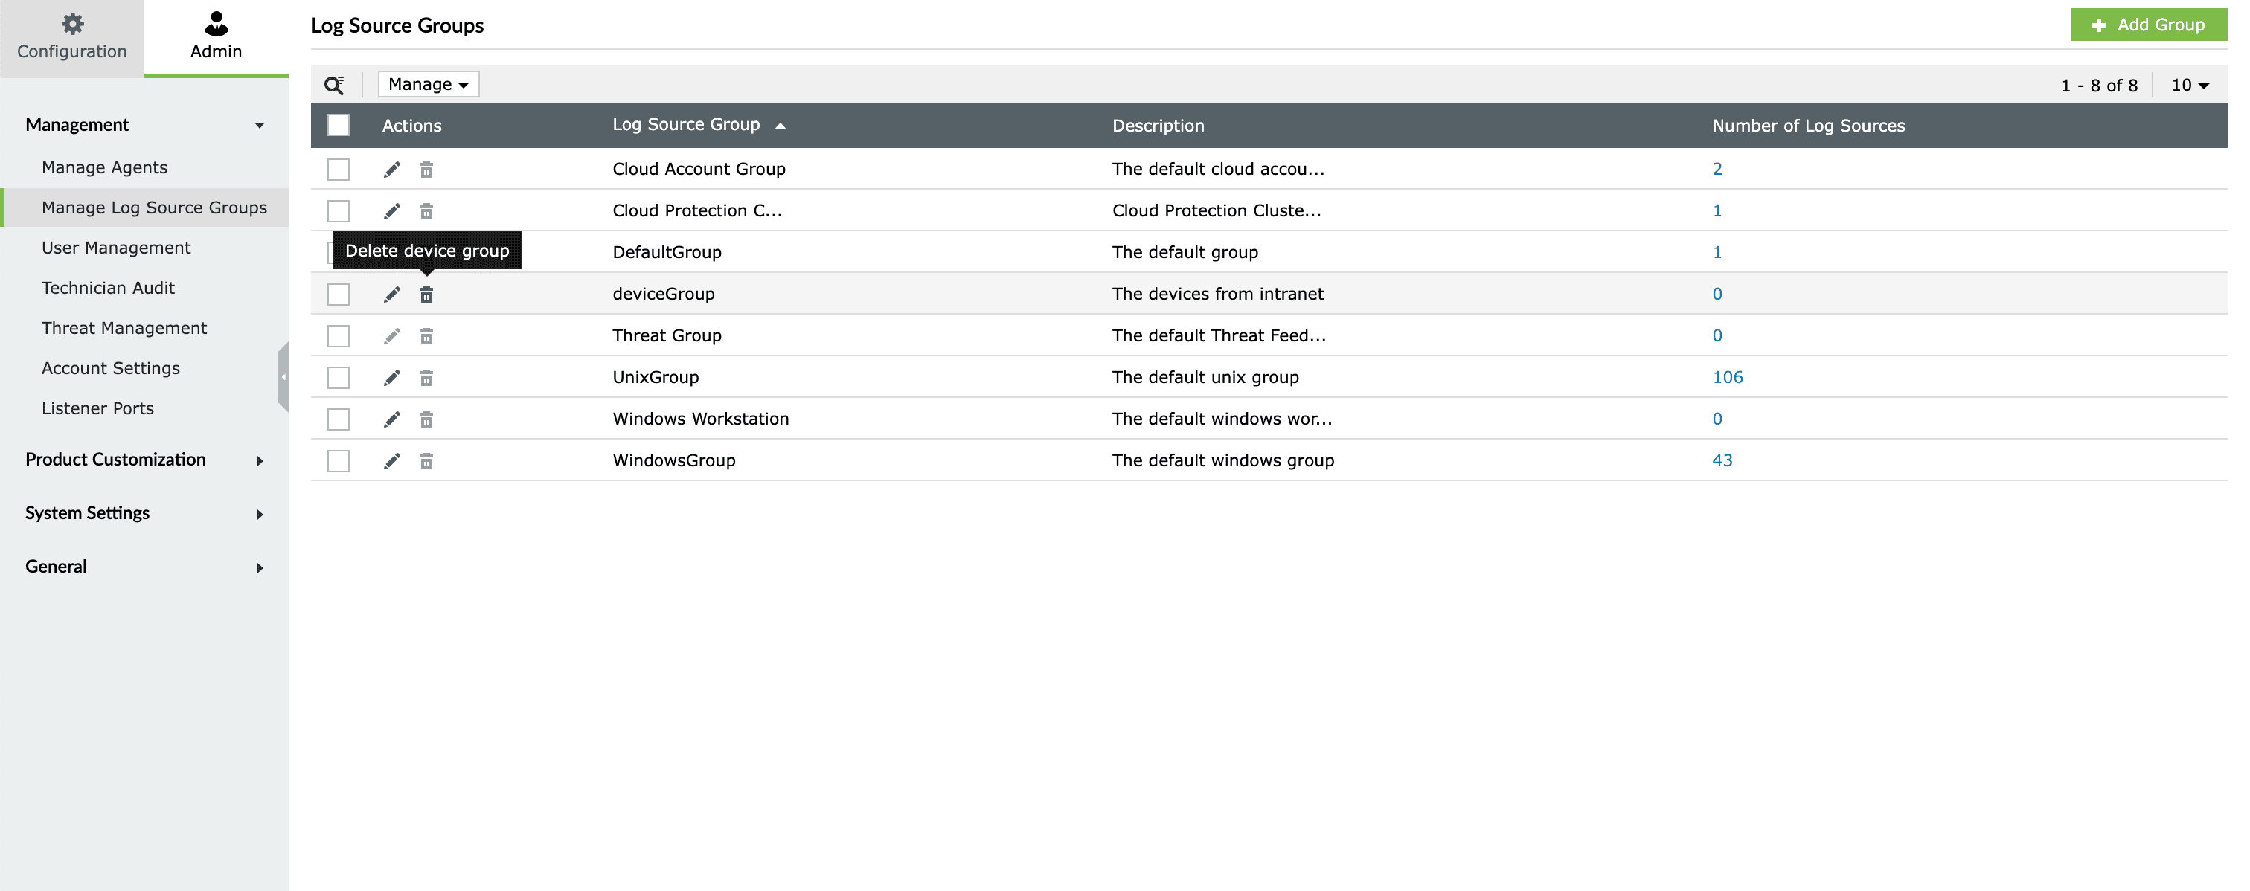
Task: Click the Add Group button
Action: click(x=2149, y=25)
